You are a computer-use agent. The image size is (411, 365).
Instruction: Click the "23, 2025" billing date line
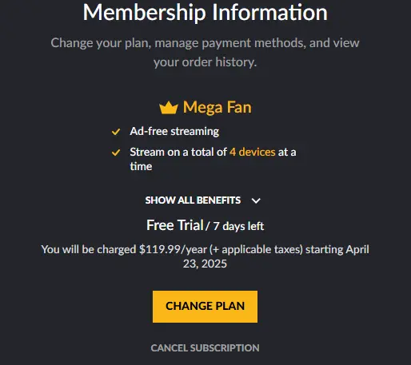[205, 264]
